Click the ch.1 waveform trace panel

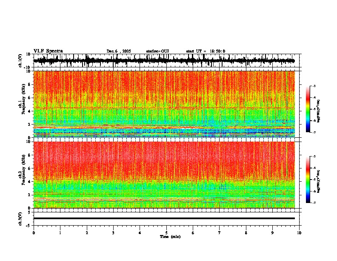(x=167, y=61)
